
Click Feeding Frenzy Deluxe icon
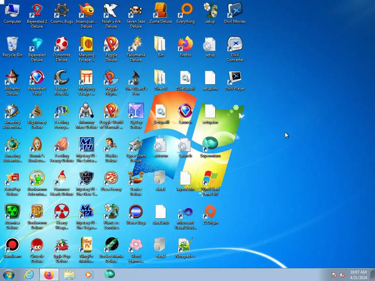[62, 144]
